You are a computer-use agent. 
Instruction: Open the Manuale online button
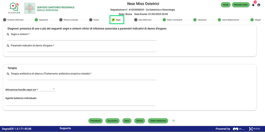(241, 5)
